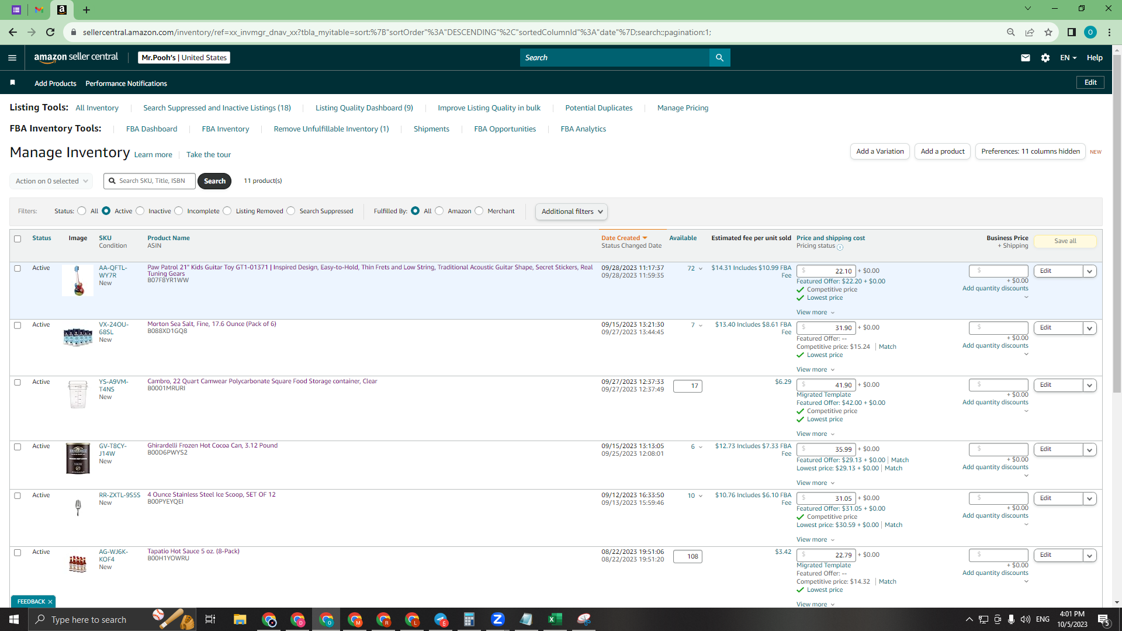Click the Add a product button
This screenshot has width=1122, height=631.
943,151
